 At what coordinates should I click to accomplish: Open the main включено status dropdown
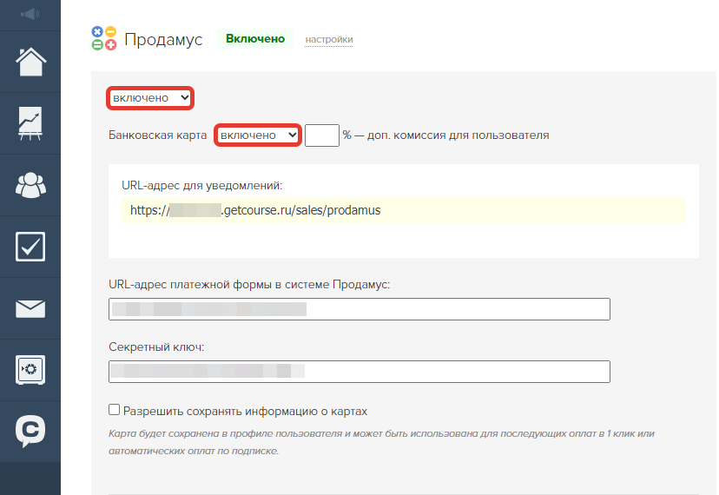click(150, 98)
